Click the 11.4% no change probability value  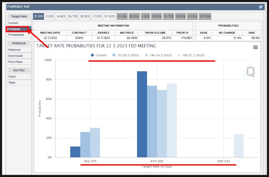tap(237, 38)
